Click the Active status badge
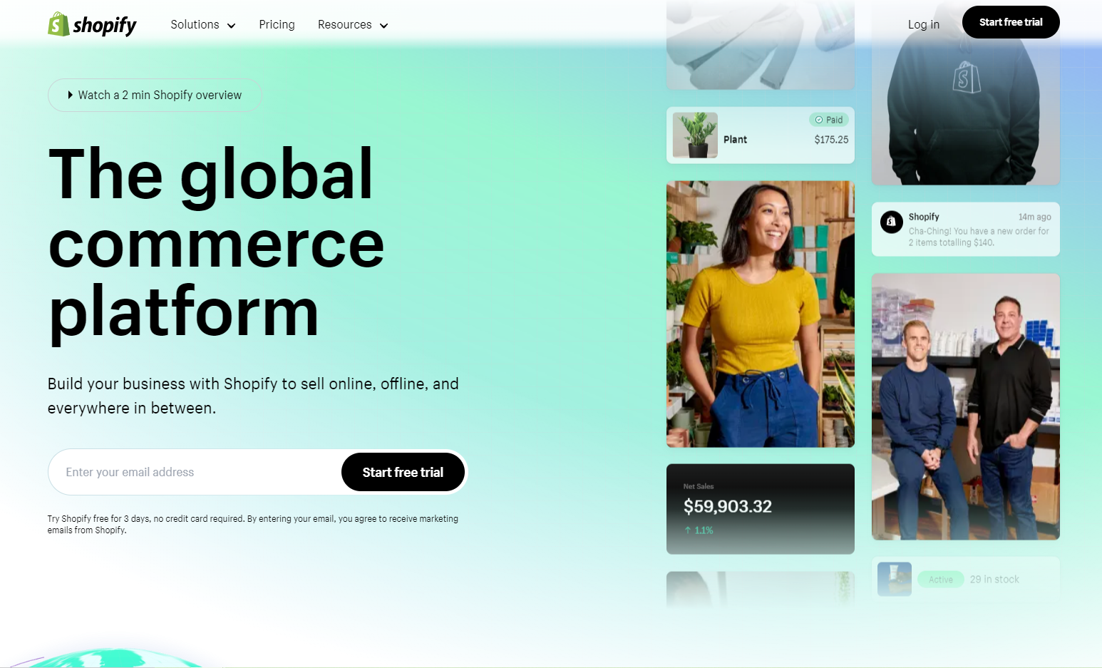The width and height of the screenshot is (1102, 668). (x=941, y=580)
